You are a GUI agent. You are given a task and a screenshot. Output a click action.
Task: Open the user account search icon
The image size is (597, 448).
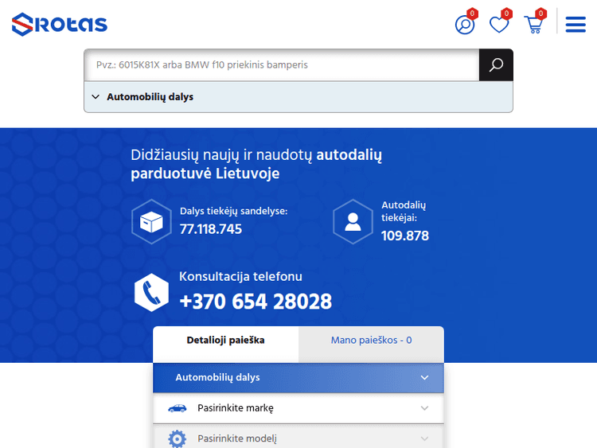pyautogui.click(x=464, y=25)
